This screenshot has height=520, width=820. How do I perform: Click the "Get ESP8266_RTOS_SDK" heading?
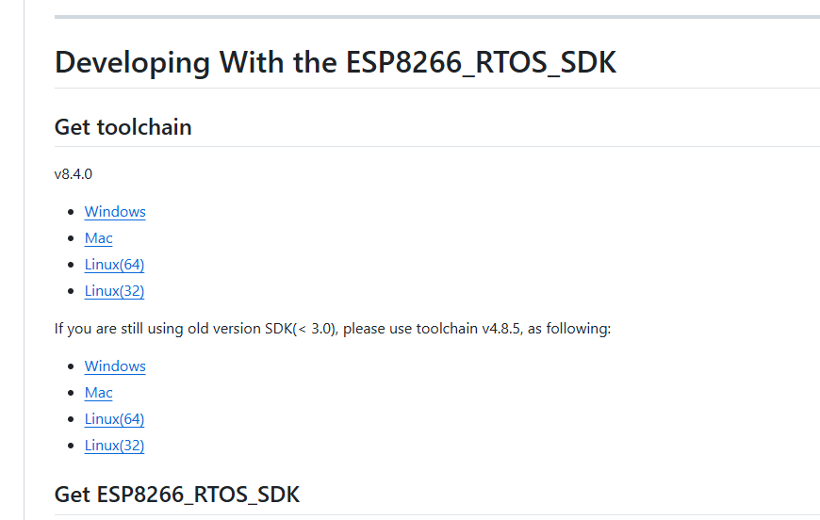177,495
